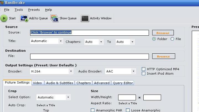Open the Help menu

pos(48,10)
